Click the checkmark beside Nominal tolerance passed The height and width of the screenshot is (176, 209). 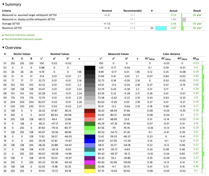[3, 35]
